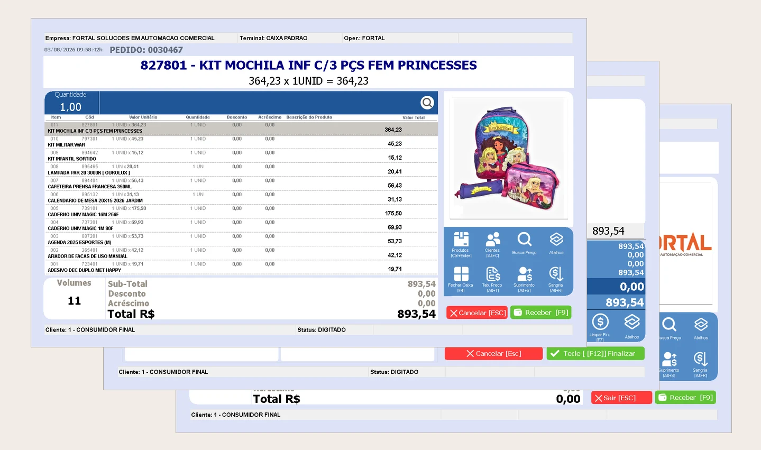Click Receber [F9] in the front window
The height and width of the screenshot is (450, 761).
[540, 313]
